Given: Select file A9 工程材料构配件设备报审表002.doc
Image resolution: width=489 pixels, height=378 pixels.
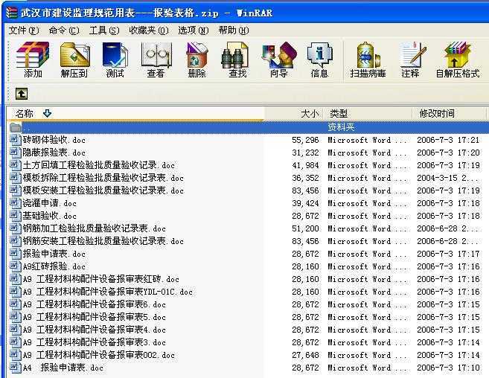Looking at the screenshot, I should pos(98,355).
